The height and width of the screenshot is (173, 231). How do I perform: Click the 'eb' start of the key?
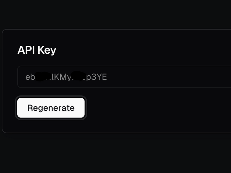tap(30, 77)
